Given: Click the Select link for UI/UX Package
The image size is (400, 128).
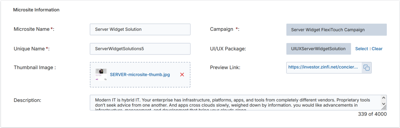Looking at the screenshot, I should (361, 49).
